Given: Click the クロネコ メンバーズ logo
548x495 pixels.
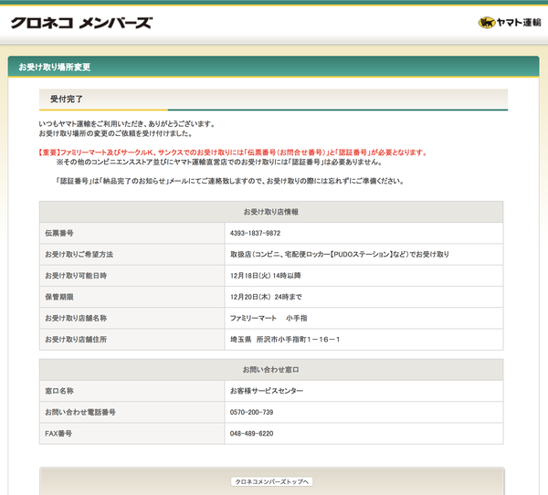Looking at the screenshot, I should tap(82, 23).
